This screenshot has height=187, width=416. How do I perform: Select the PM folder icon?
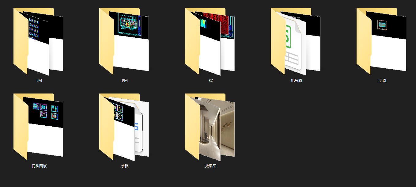124,42
